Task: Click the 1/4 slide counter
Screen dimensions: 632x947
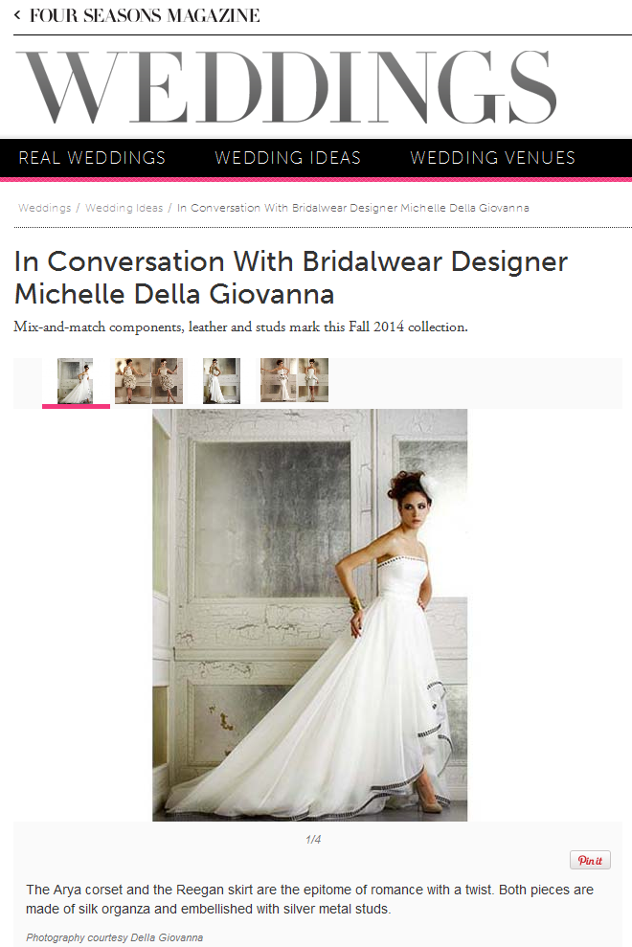Action: tap(313, 840)
